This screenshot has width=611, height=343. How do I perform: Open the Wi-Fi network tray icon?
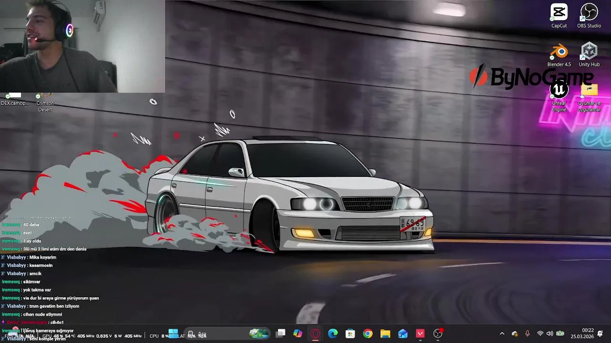tap(540, 333)
